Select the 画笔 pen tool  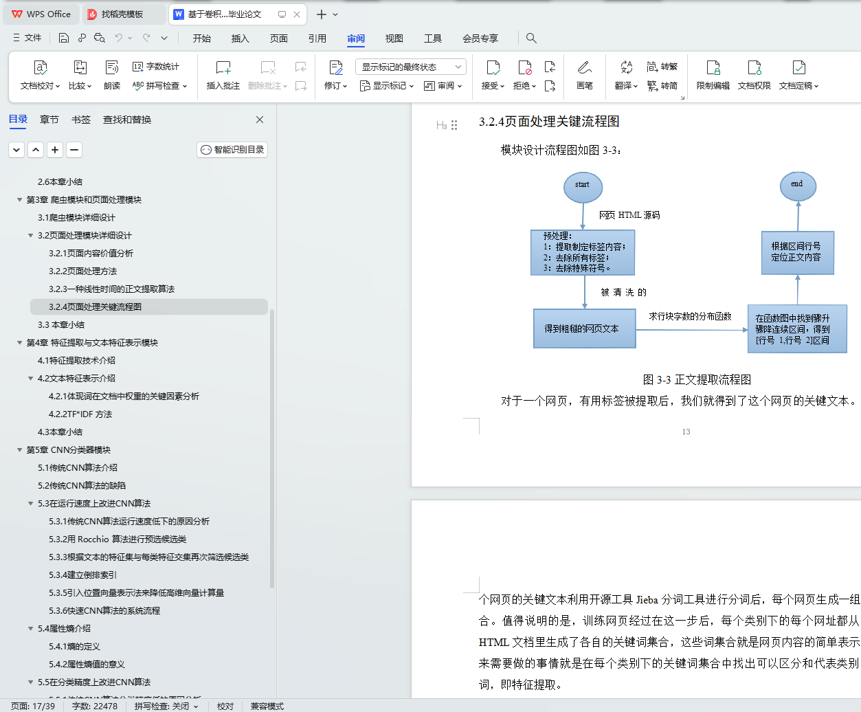tap(585, 74)
